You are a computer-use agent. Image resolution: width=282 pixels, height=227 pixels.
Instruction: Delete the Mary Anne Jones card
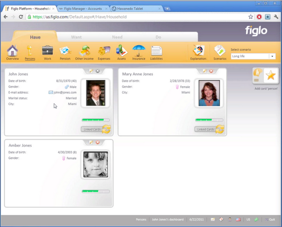click(211, 71)
